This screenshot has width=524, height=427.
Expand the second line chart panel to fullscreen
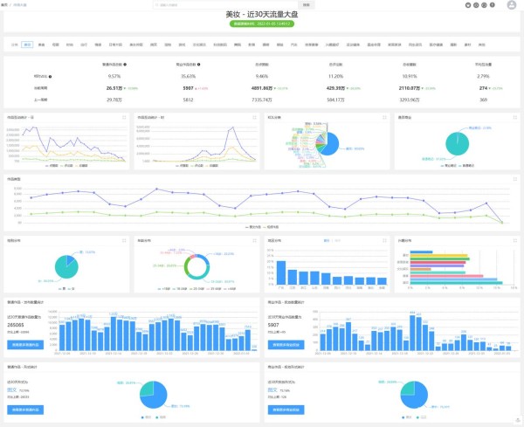point(254,117)
